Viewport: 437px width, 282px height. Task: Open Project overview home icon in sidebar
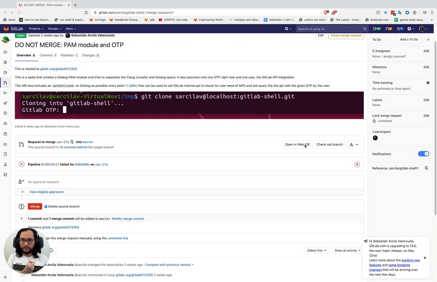coord(5,52)
